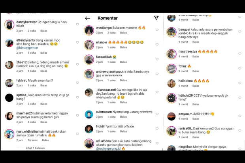The height and width of the screenshot is (163, 245).
Task: View the 16 suka count on ryan_widhistira's comment
Action: (32, 140)
